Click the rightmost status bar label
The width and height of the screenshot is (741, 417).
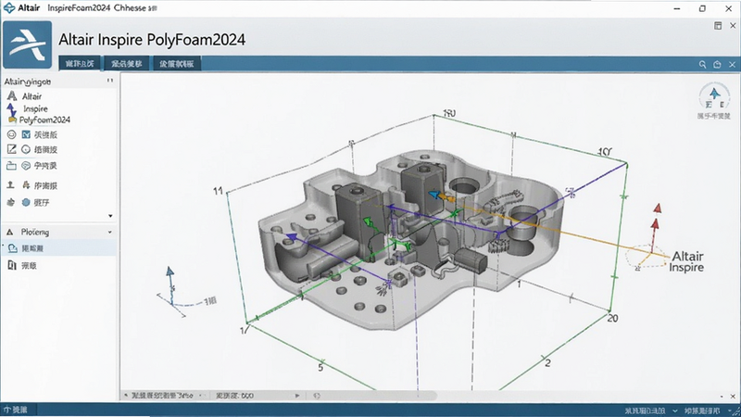702,411
